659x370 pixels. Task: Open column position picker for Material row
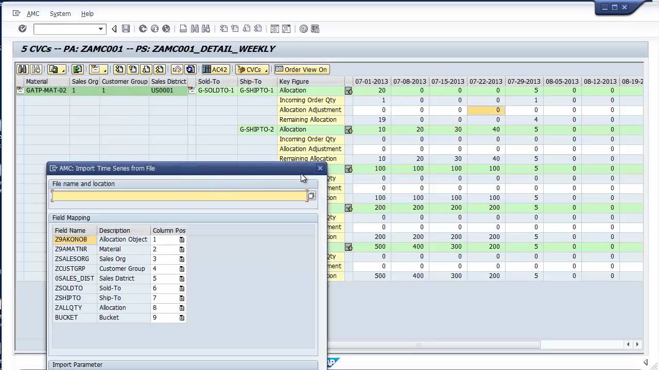182,249
